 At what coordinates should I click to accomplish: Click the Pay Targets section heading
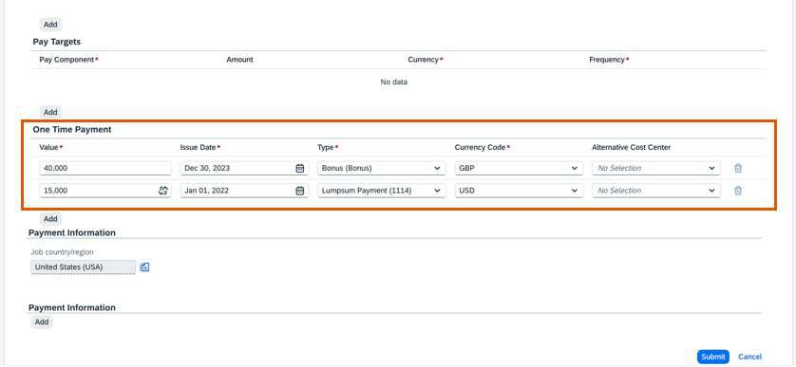click(57, 42)
